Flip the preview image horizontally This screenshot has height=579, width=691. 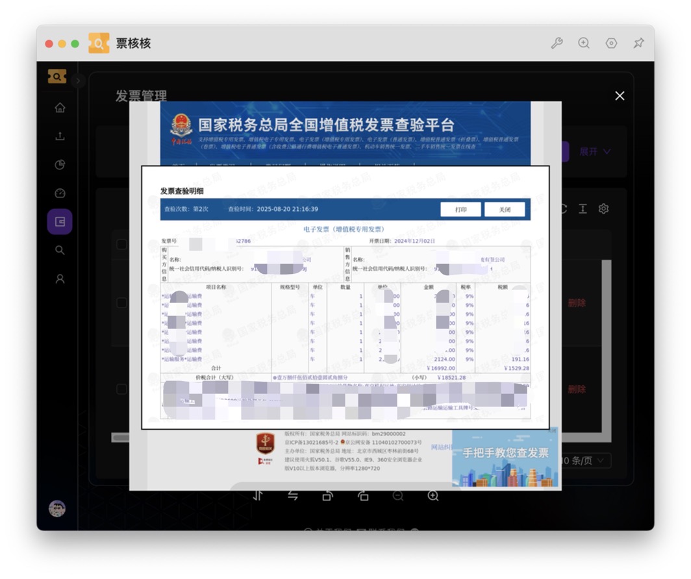(293, 496)
